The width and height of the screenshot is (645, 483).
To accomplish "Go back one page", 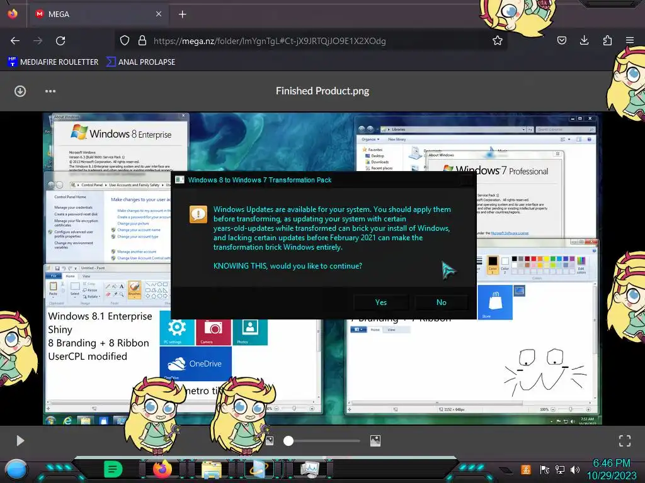I will (15, 41).
